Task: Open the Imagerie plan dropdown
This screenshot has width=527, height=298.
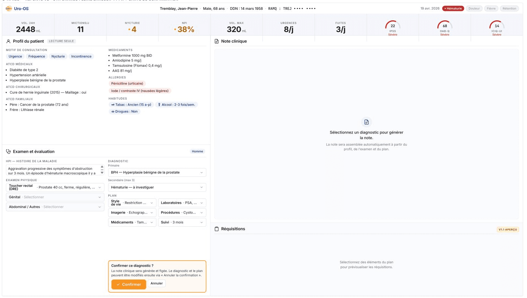Action: (x=132, y=212)
